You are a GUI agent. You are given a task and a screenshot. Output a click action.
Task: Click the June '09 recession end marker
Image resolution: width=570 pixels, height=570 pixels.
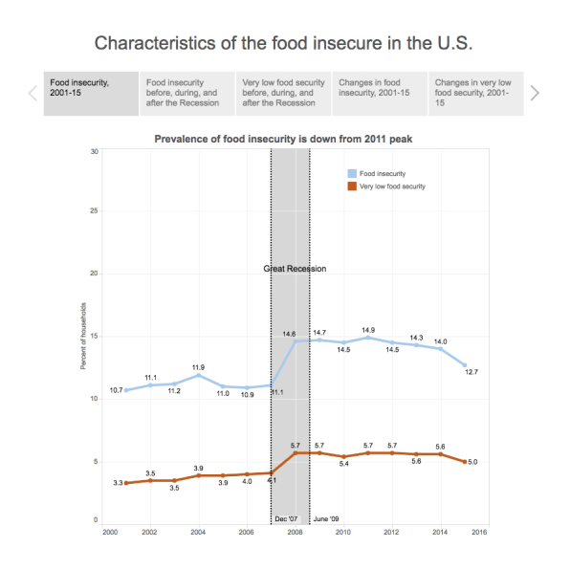coord(326,518)
